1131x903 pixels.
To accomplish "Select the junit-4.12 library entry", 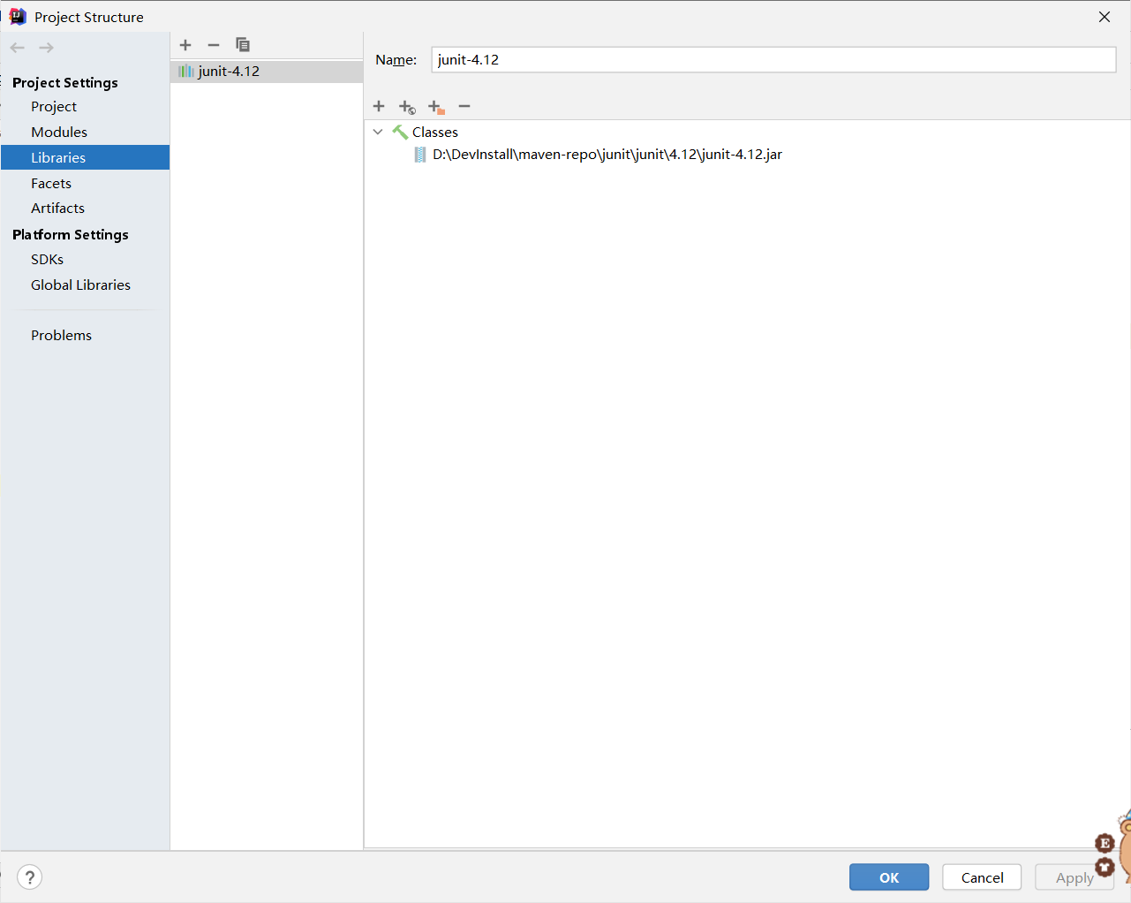I will coord(267,72).
